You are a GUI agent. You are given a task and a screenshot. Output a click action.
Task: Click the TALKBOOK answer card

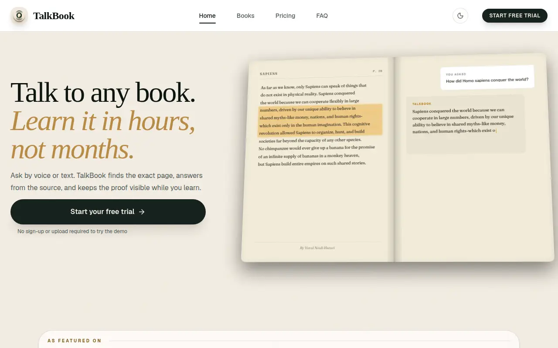466,124
